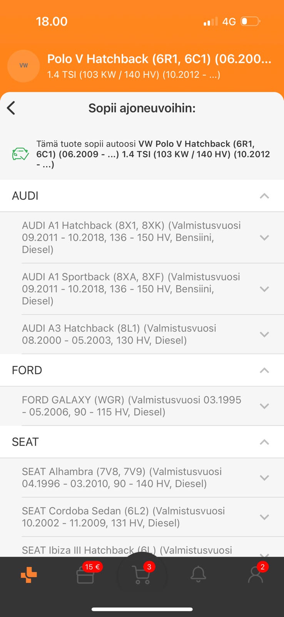Open the 15 € bonus wallet icon
This screenshot has height=617, width=284.
click(x=85, y=575)
